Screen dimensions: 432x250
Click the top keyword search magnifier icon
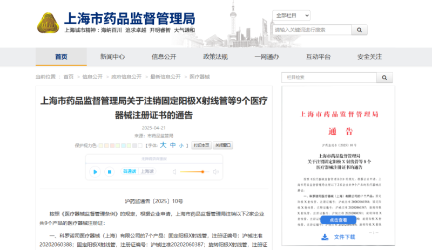pos(359,30)
